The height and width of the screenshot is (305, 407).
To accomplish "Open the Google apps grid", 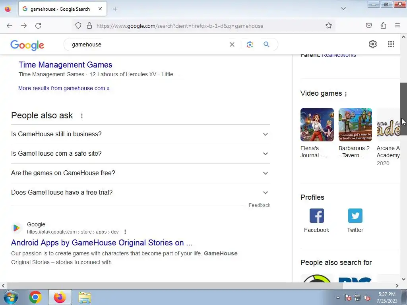I will 391,44.
